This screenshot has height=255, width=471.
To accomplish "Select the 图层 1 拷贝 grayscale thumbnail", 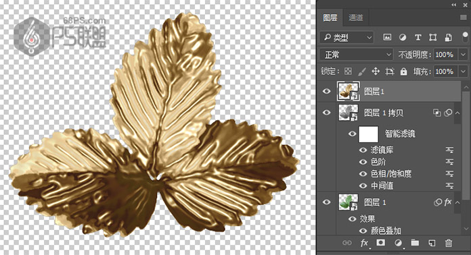I will [349, 113].
